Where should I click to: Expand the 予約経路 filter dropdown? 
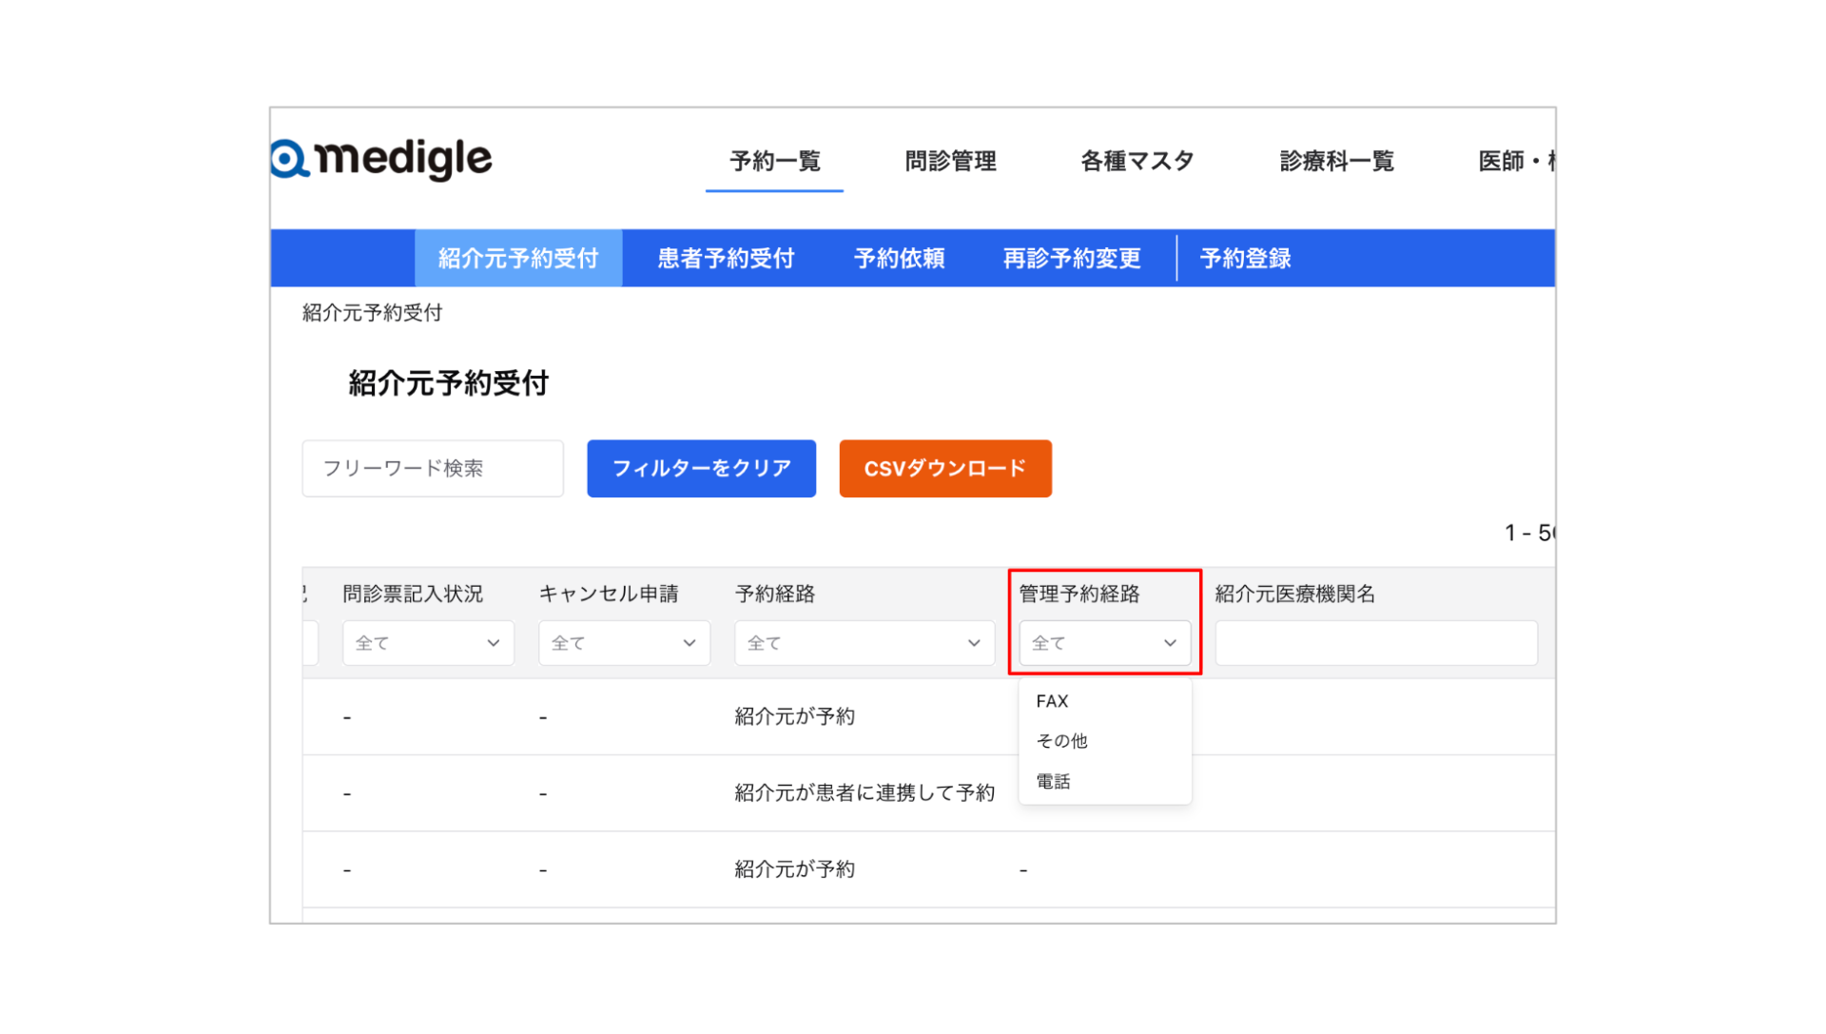tap(864, 643)
